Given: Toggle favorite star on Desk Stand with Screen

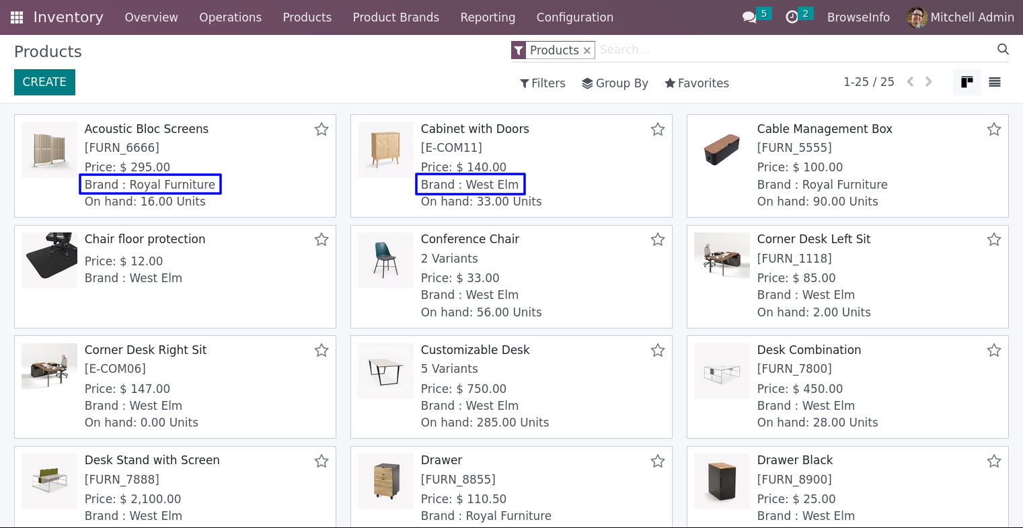Looking at the screenshot, I should click(321, 461).
